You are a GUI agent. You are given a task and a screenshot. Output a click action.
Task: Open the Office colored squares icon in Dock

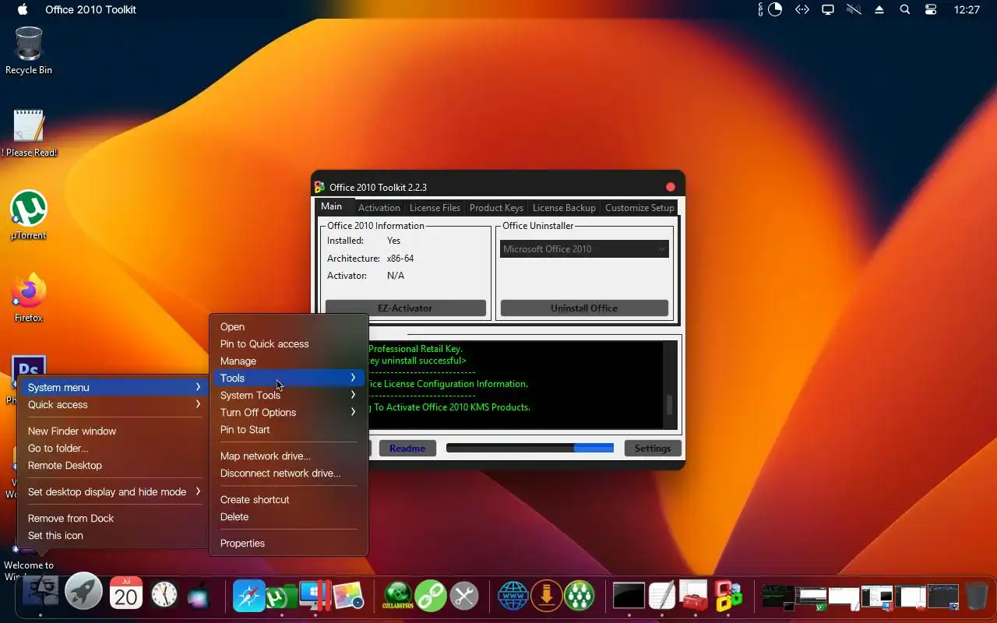pos(728,596)
